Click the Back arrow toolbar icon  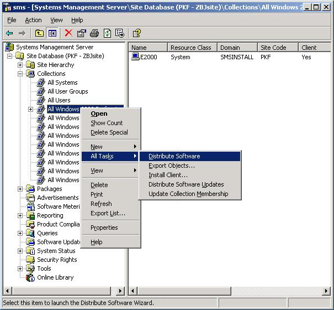click(x=9, y=33)
